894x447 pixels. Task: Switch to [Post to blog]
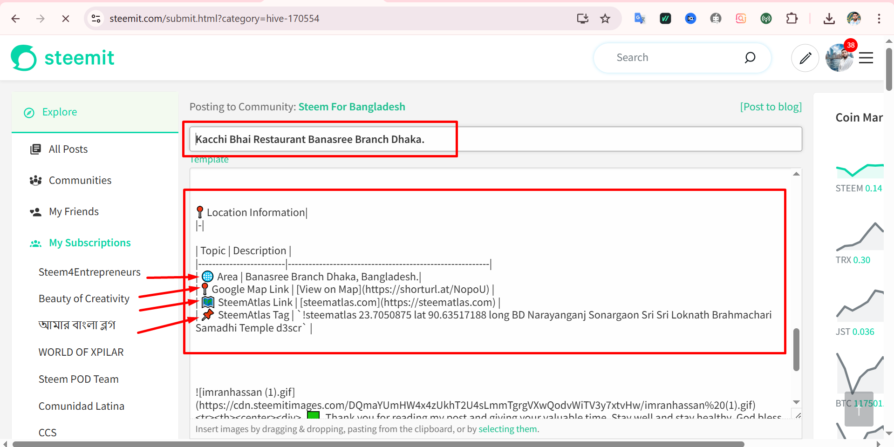(771, 107)
